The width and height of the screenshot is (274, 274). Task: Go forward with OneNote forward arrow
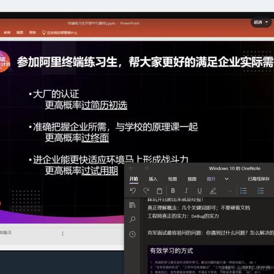146,168
